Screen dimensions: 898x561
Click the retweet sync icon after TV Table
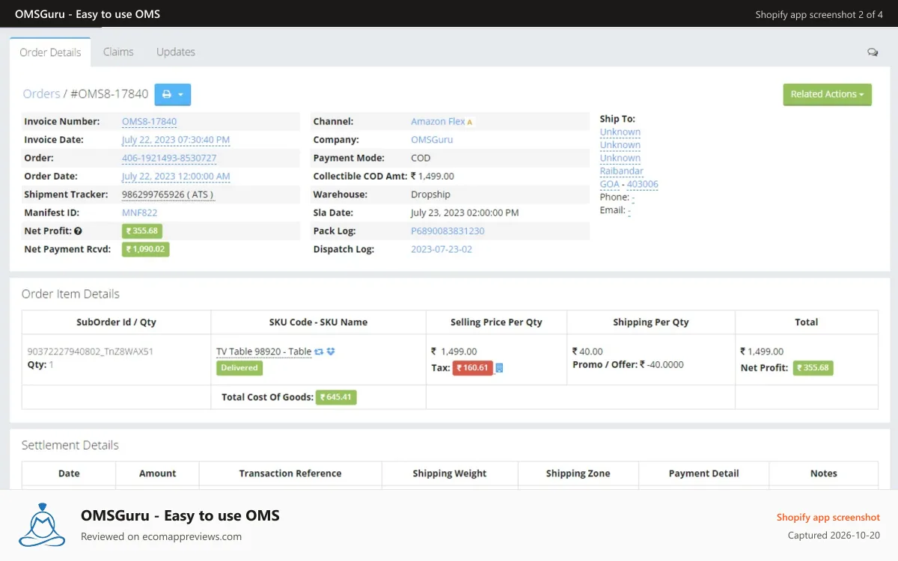[319, 352]
